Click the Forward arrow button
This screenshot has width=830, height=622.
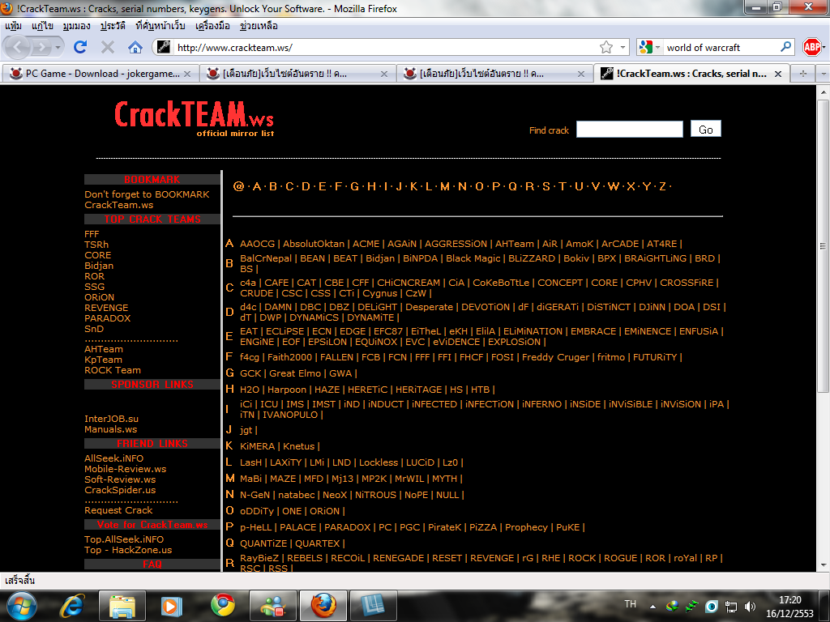click(42, 48)
